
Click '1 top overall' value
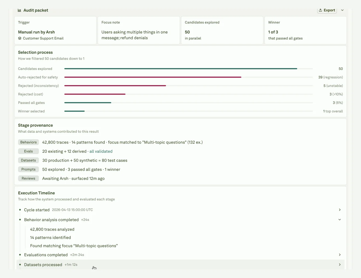point(333,111)
